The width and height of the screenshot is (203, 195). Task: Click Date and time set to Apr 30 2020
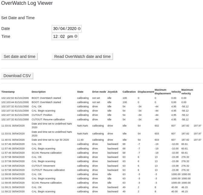click(x=50, y=140)
